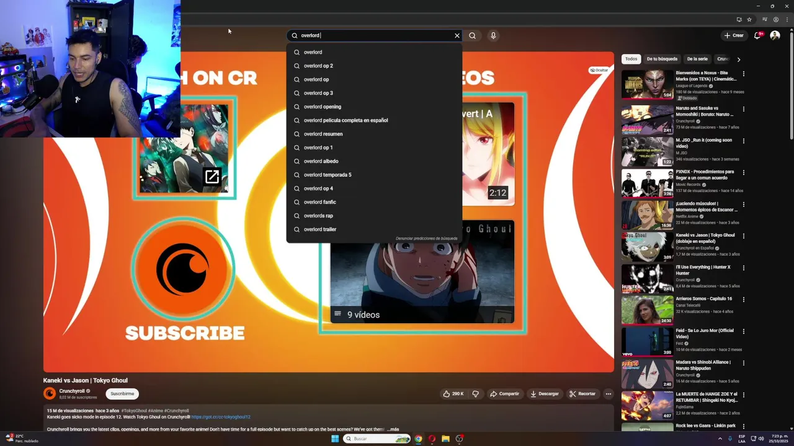Click the Crunchyroll subscribe circle on the end screen

pyautogui.click(x=183, y=269)
